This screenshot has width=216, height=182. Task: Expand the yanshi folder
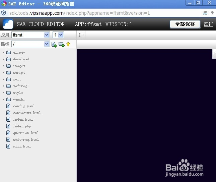3,99
